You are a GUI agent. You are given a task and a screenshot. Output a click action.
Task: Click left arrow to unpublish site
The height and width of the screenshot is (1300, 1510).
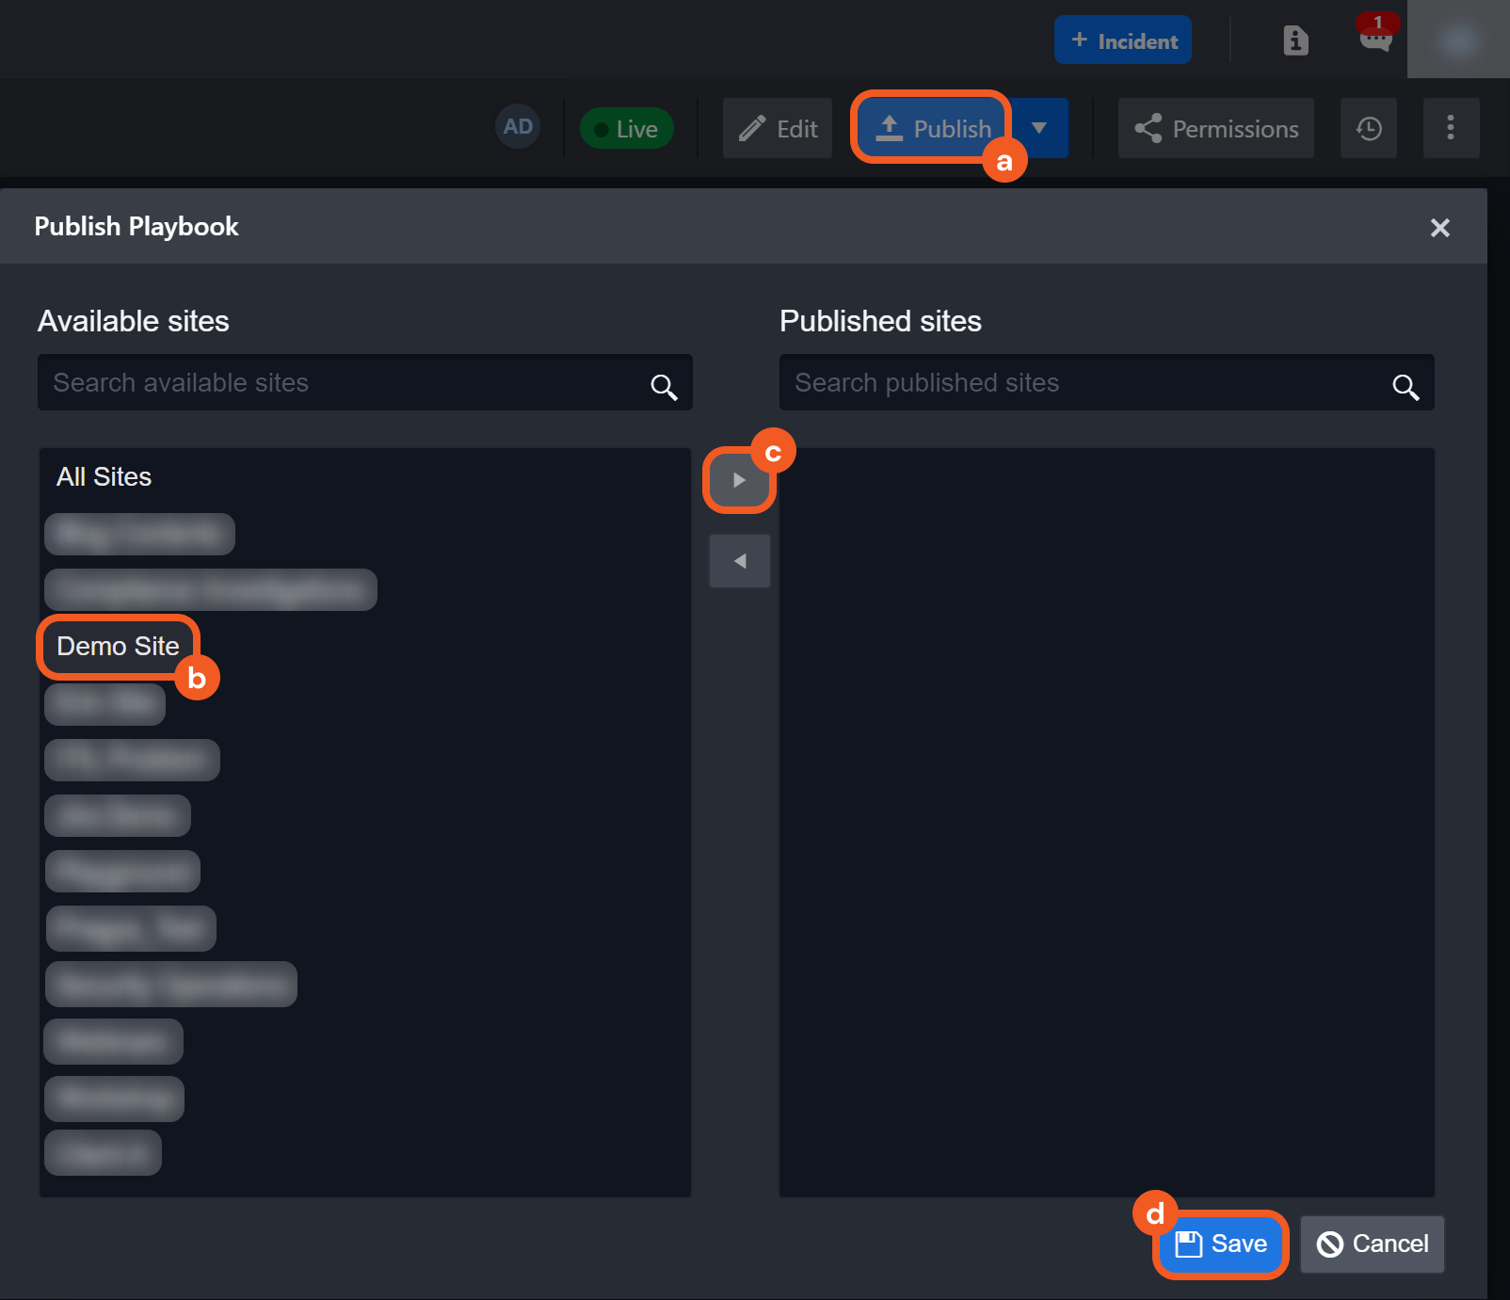[x=739, y=561]
